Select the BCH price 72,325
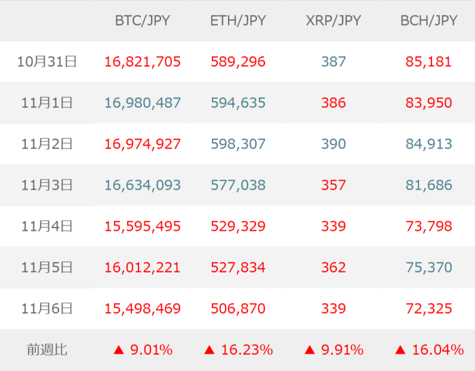Screen dimensions: 475x371 (x=429, y=309)
